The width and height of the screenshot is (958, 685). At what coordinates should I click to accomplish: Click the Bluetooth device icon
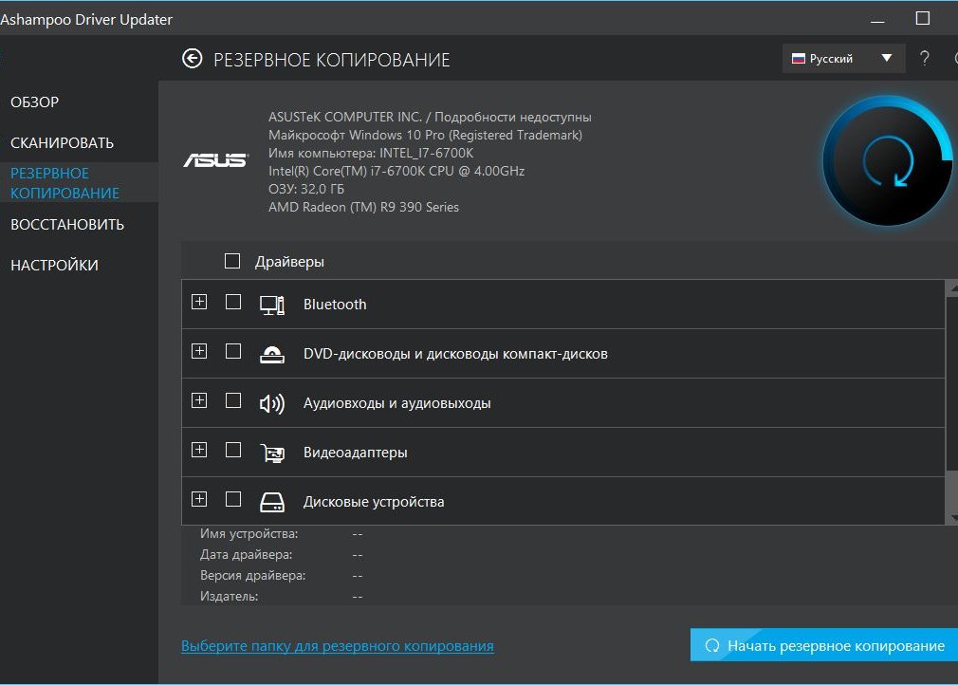coord(272,305)
